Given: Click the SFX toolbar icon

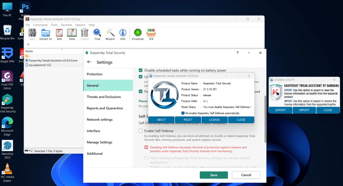Looking at the screenshot, I should (x=151, y=34).
